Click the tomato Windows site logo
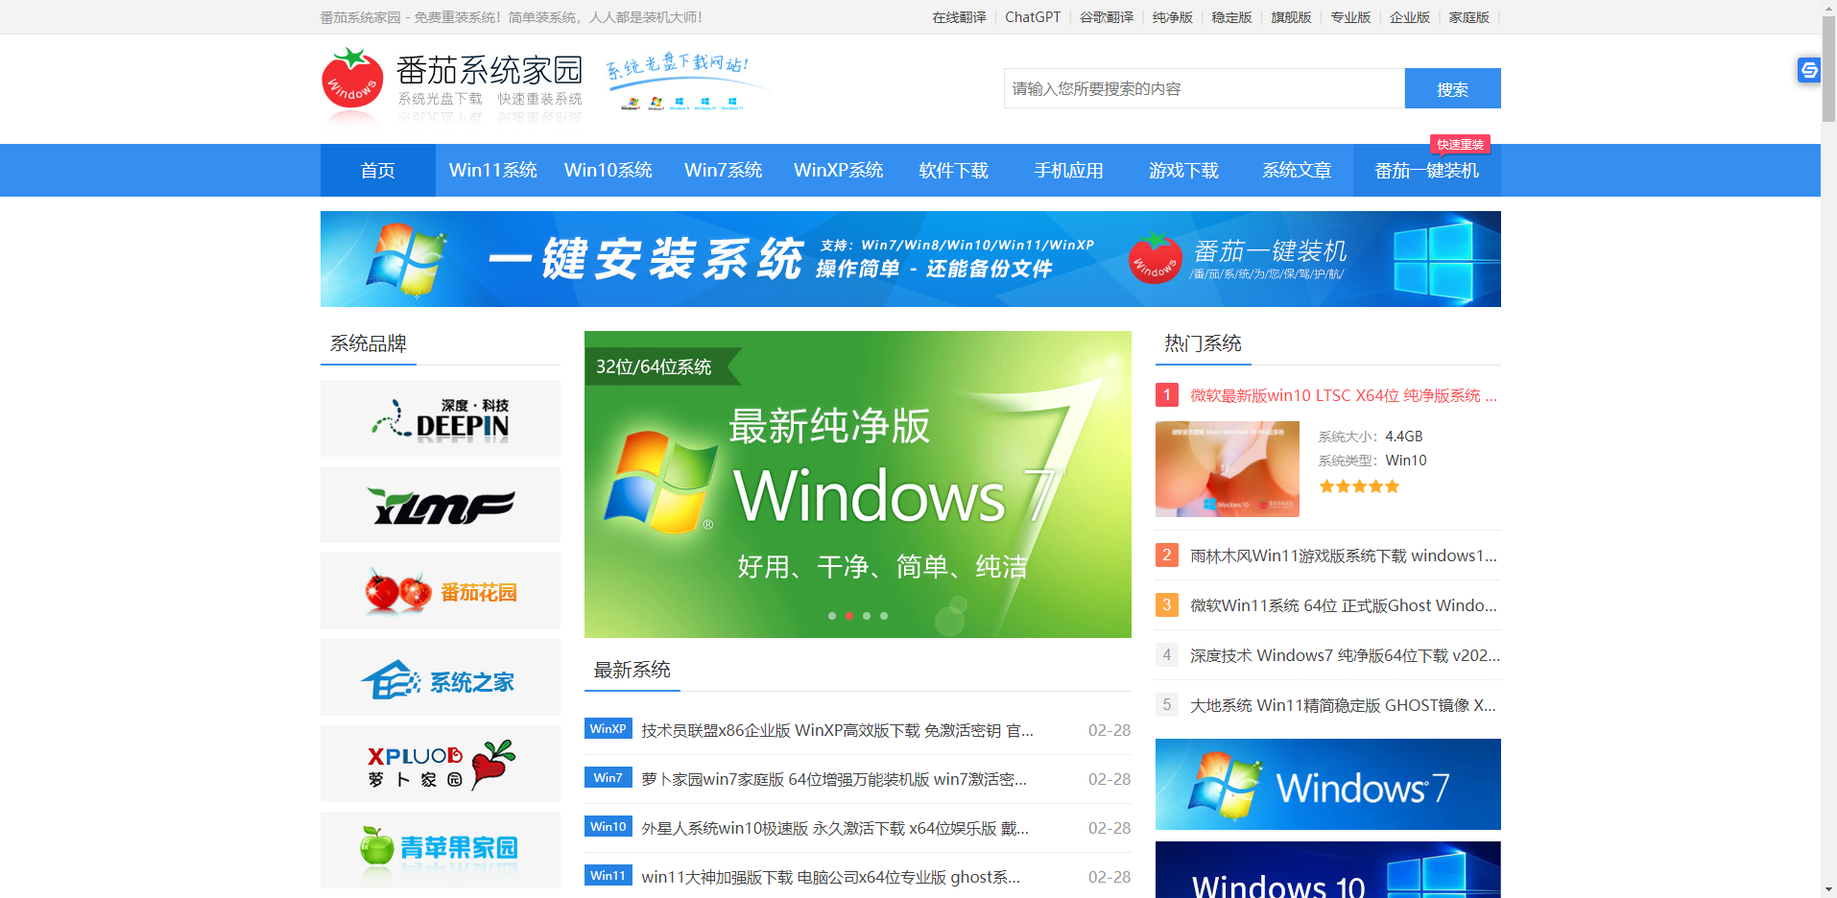Image resolution: width=1837 pixels, height=898 pixels. pos(452,86)
